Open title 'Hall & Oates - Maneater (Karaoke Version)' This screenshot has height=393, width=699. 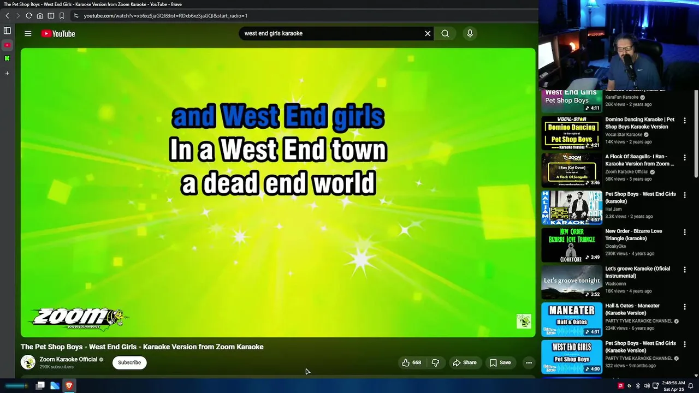pos(632,309)
